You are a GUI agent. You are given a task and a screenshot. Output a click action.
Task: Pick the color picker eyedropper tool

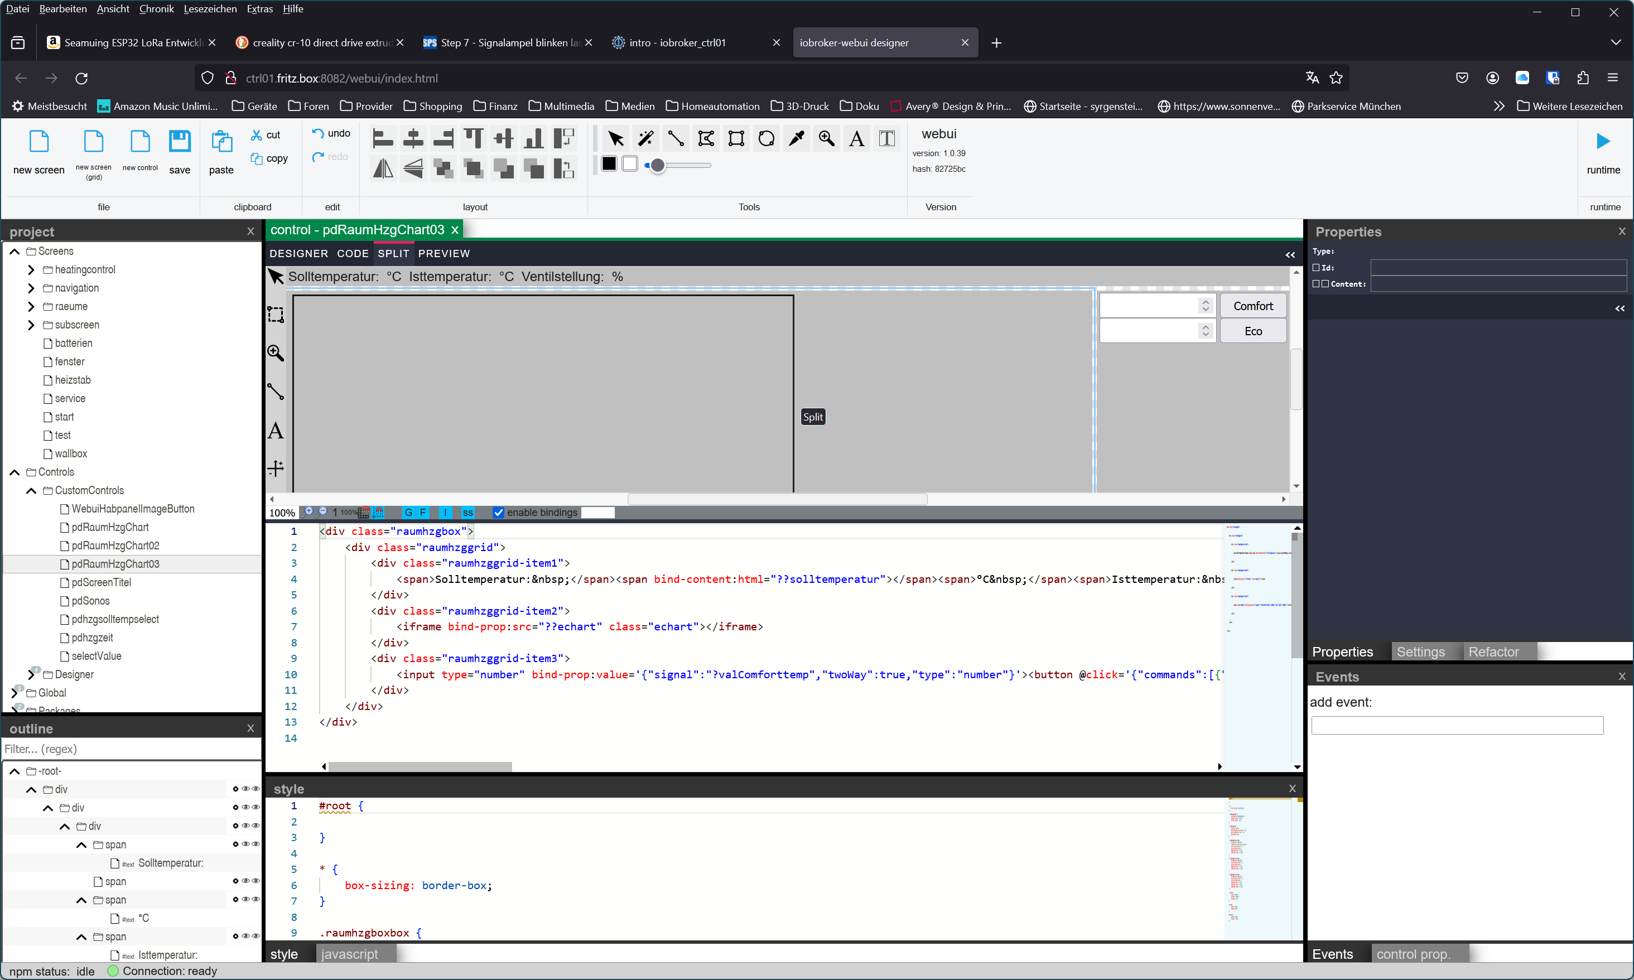797,138
